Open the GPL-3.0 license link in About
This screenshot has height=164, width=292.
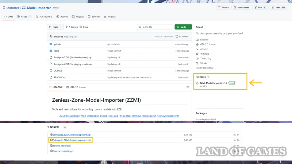pyautogui.click(x=208, y=44)
